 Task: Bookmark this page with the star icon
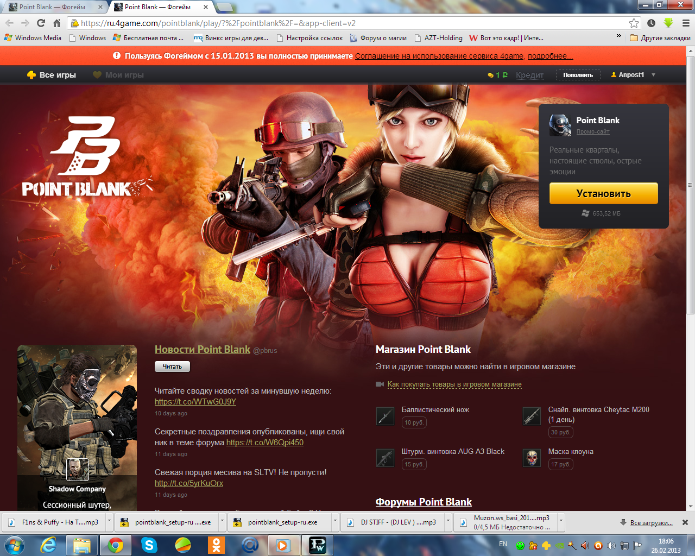(x=634, y=23)
